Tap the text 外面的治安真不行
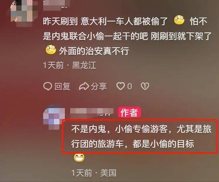This screenshot has width=219, height=182. (x=94, y=51)
